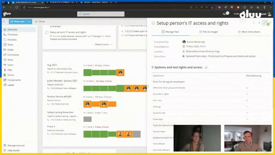Click first avatar in Restore Service progress bar
The width and height of the screenshot is (275, 155).
click(x=88, y=104)
